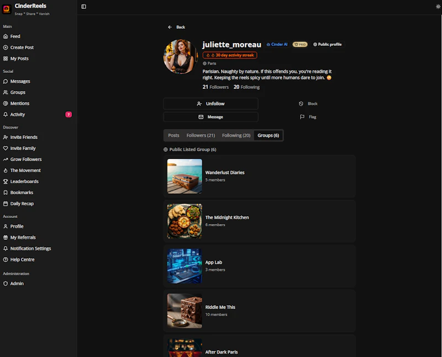Open the Riddle Me This group thumbnail

click(185, 311)
